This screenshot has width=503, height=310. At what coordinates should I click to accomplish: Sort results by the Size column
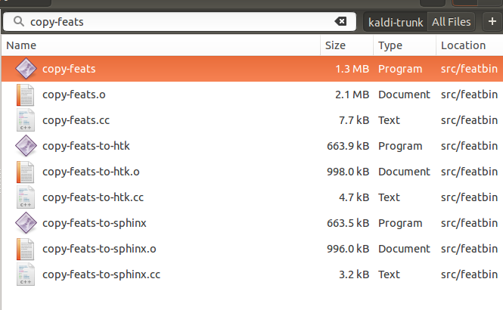pyautogui.click(x=346, y=45)
